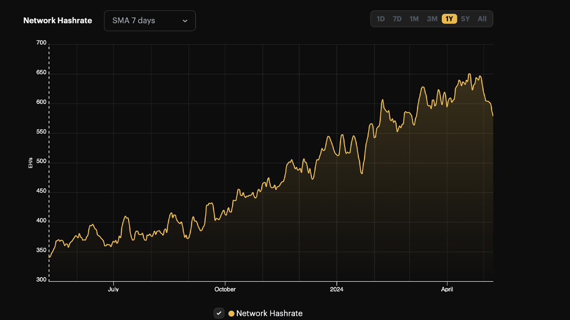This screenshot has height=320, width=570.
Task: Click the October axis label
Action: tap(225, 289)
